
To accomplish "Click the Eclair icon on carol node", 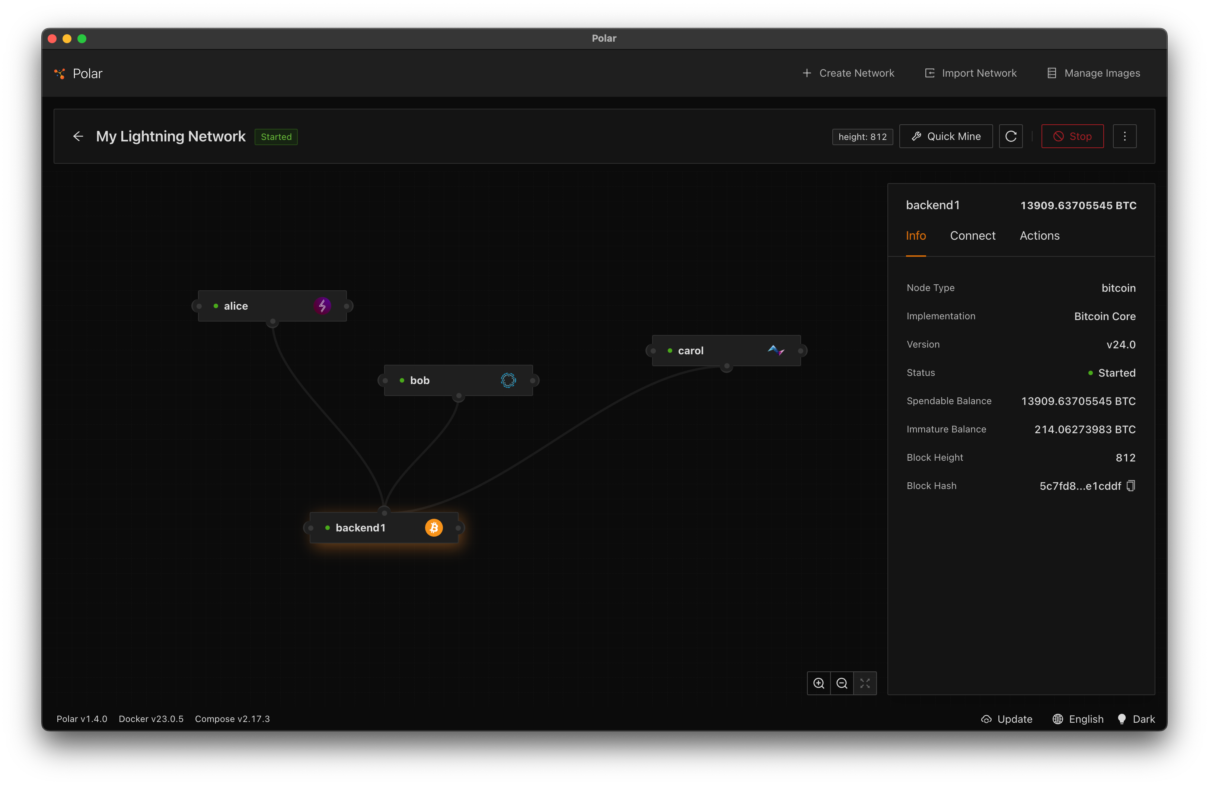I will click(776, 350).
